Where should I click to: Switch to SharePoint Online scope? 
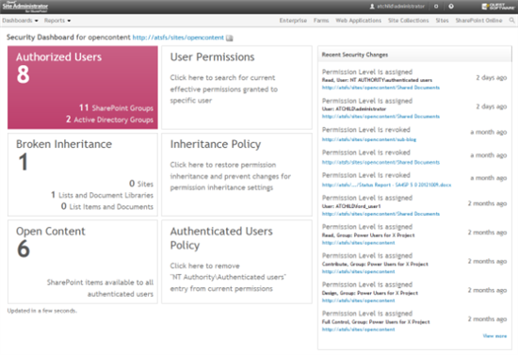[478, 21]
